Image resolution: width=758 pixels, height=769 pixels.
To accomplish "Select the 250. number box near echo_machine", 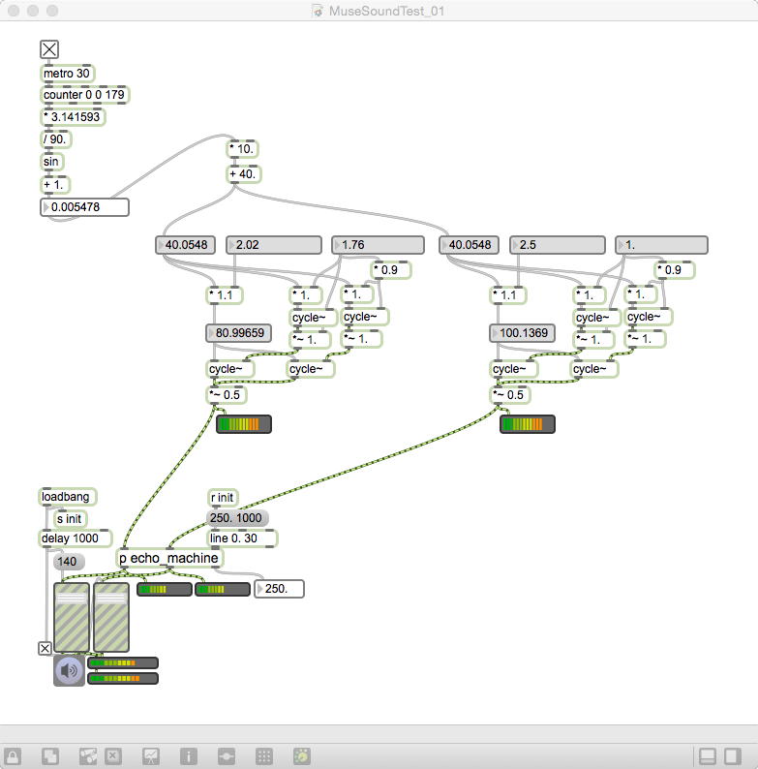I will (279, 589).
